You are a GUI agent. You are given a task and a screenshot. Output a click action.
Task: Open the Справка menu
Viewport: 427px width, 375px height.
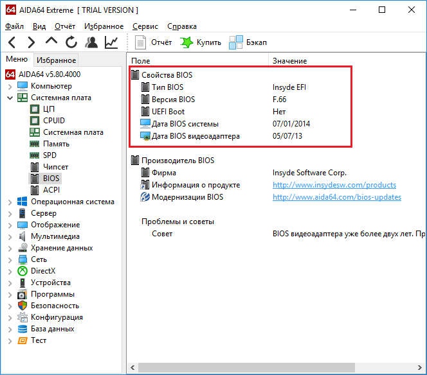coord(182,26)
